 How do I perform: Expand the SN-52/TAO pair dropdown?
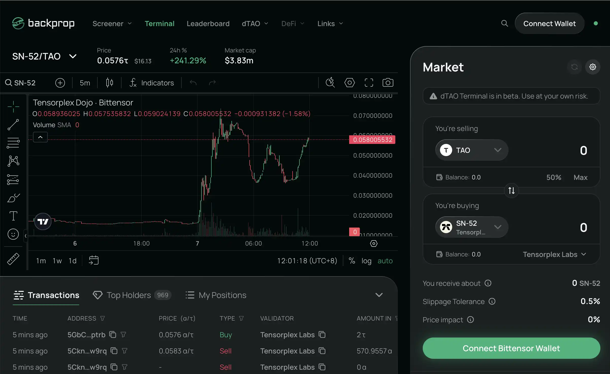73,56
